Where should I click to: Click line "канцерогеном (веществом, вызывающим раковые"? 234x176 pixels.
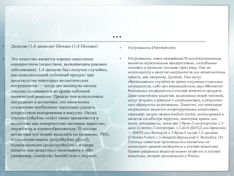point(59,64)
